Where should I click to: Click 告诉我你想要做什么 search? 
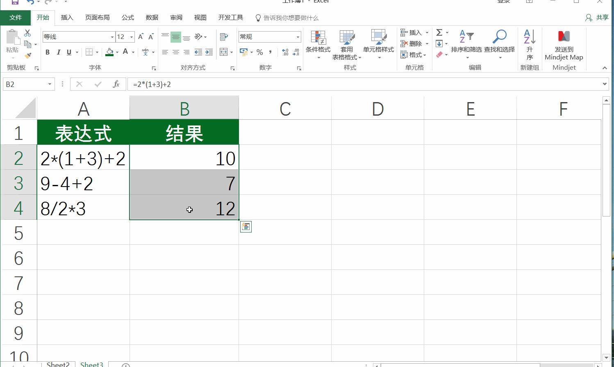pyautogui.click(x=287, y=18)
